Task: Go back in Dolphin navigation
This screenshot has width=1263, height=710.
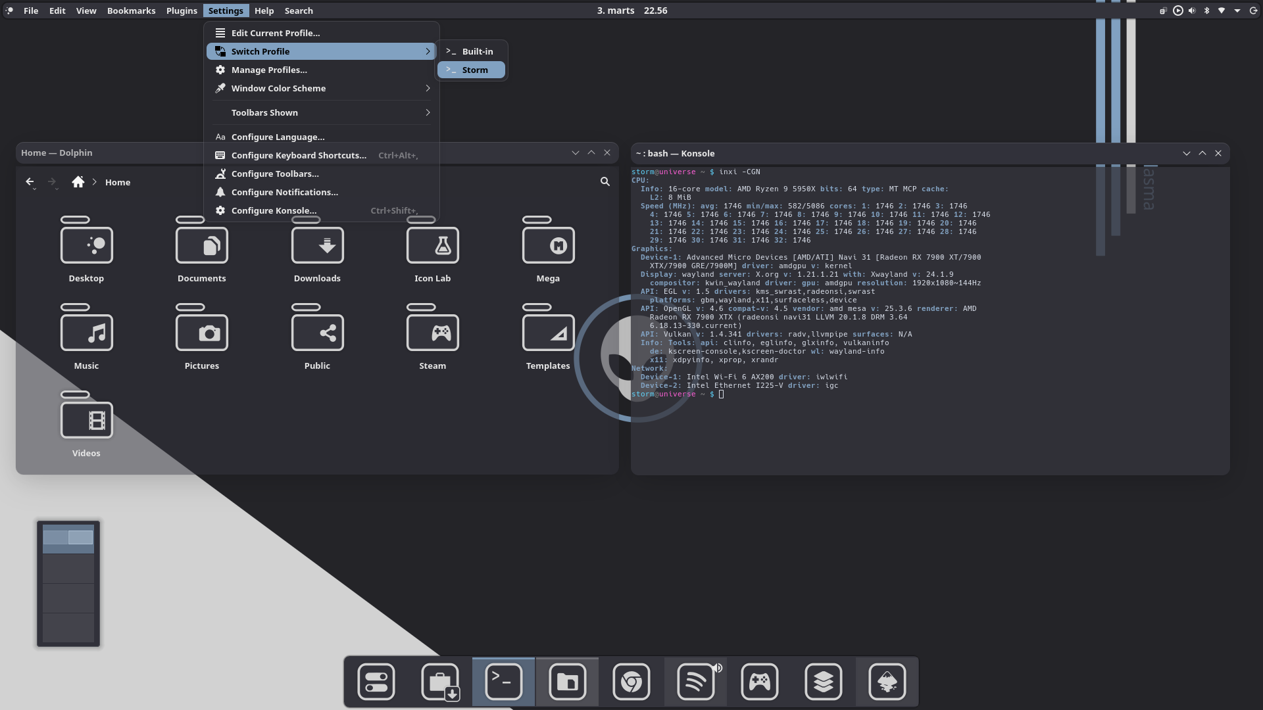Action: pyautogui.click(x=30, y=182)
